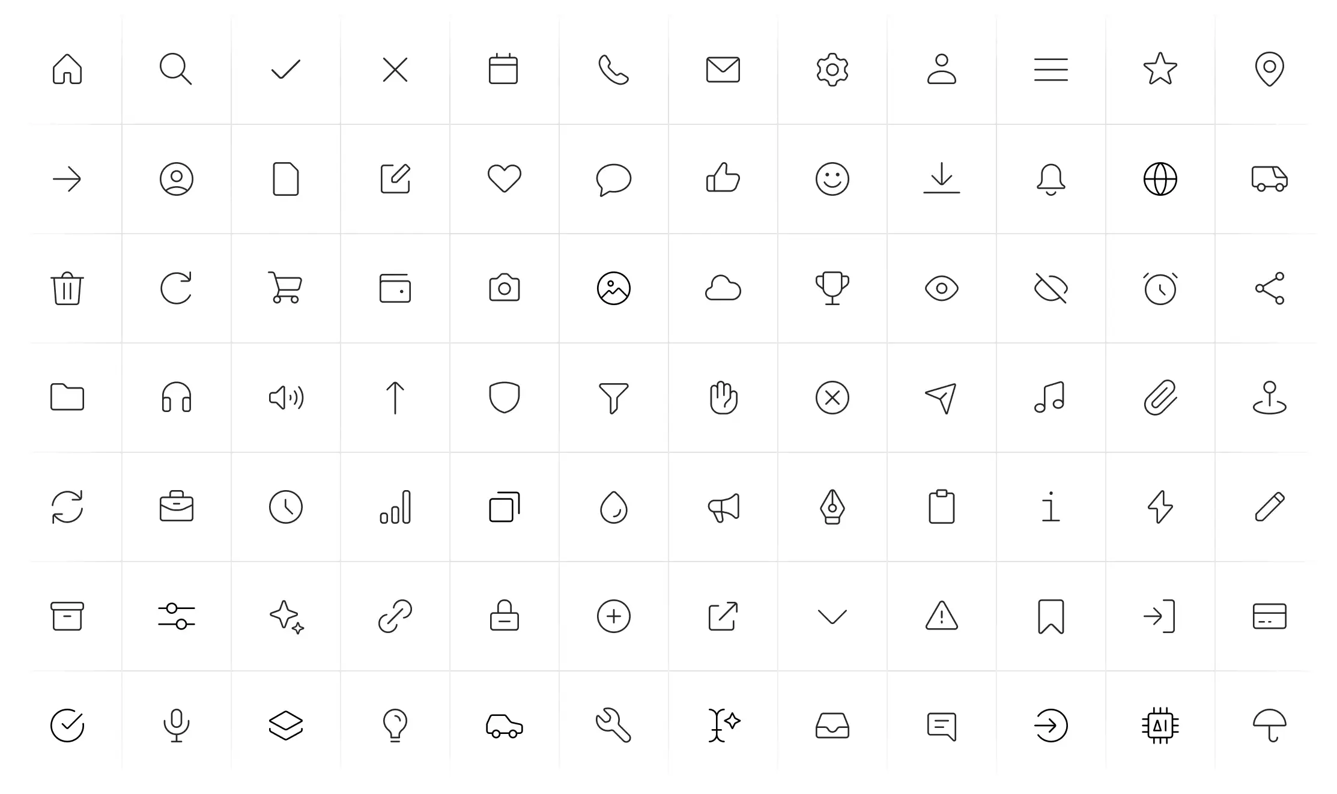The image size is (1337, 794).
Task: Select the pen nib tool icon
Action: click(832, 507)
